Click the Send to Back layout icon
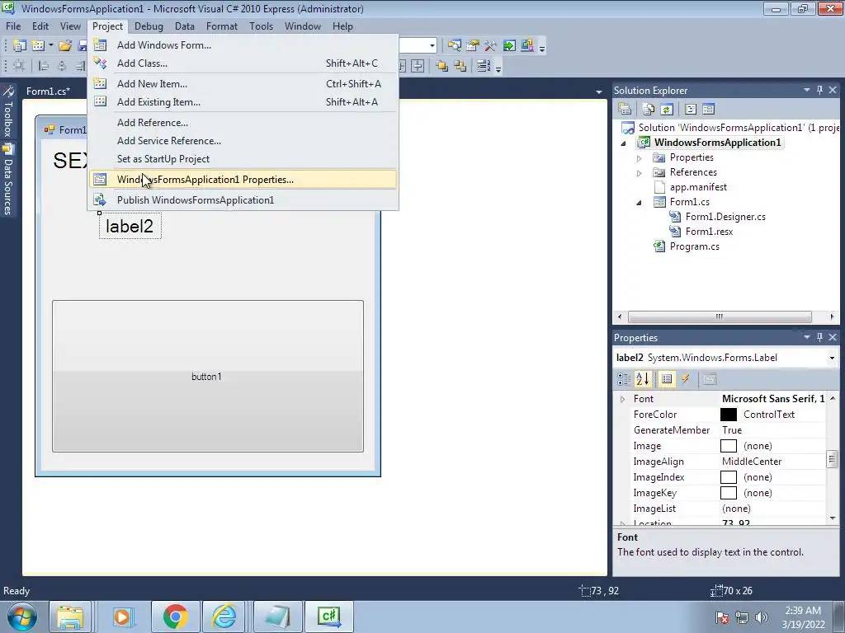Viewport: 845px width, 633px height. (460, 66)
